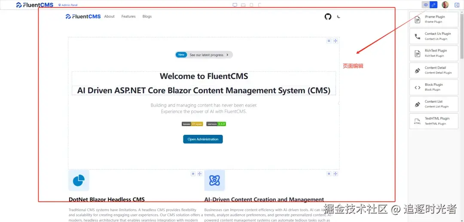Select the Content Detail plugin card
The image size is (464, 222).
434,70
